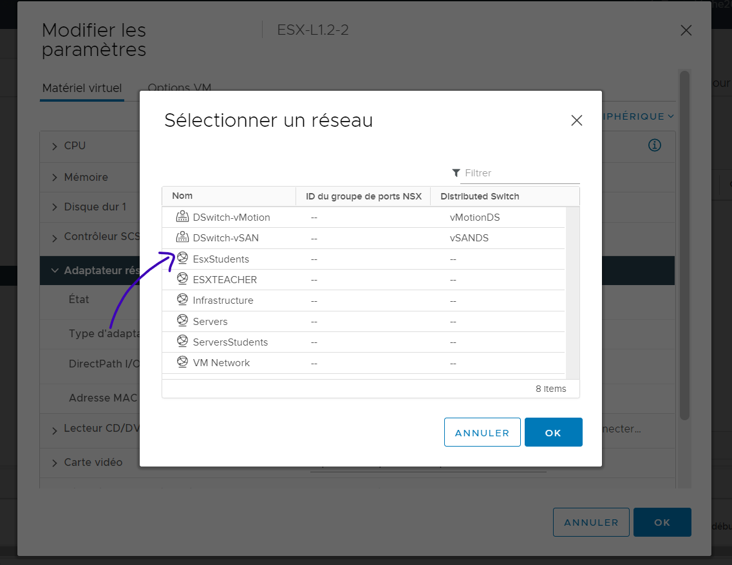Select the Servers network
The width and height of the screenshot is (732, 565).
coord(364,322)
